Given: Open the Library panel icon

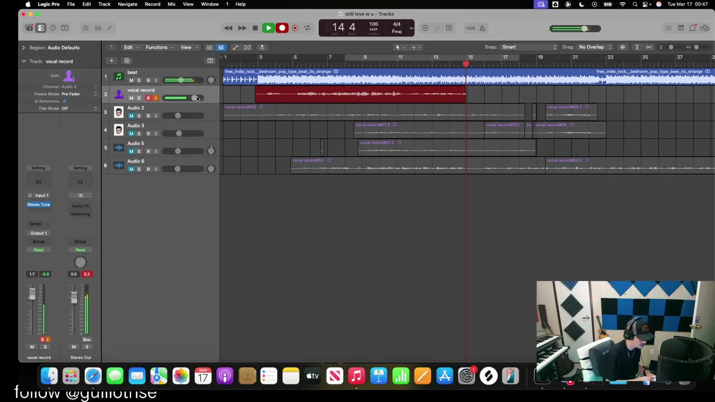Looking at the screenshot, I should point(29,28).
